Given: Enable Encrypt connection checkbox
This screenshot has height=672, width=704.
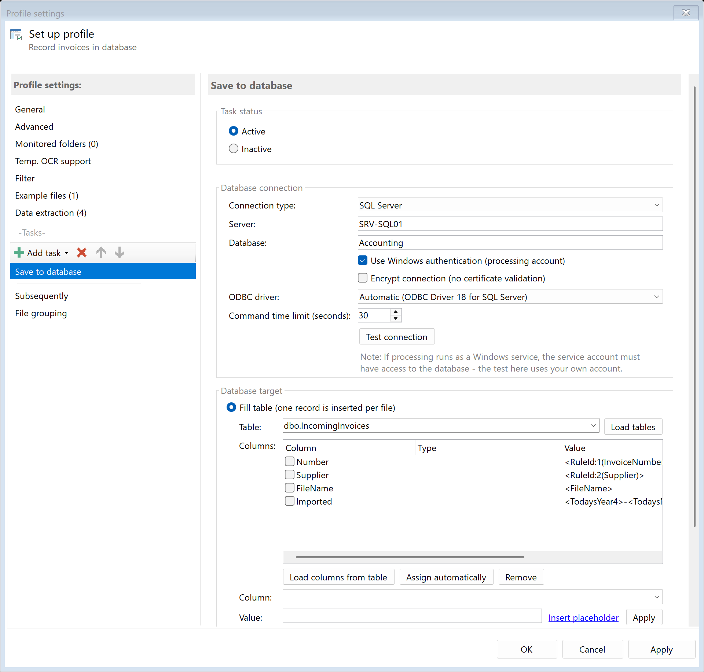Looking at the screenshot, I should click(x=363, y=278).
